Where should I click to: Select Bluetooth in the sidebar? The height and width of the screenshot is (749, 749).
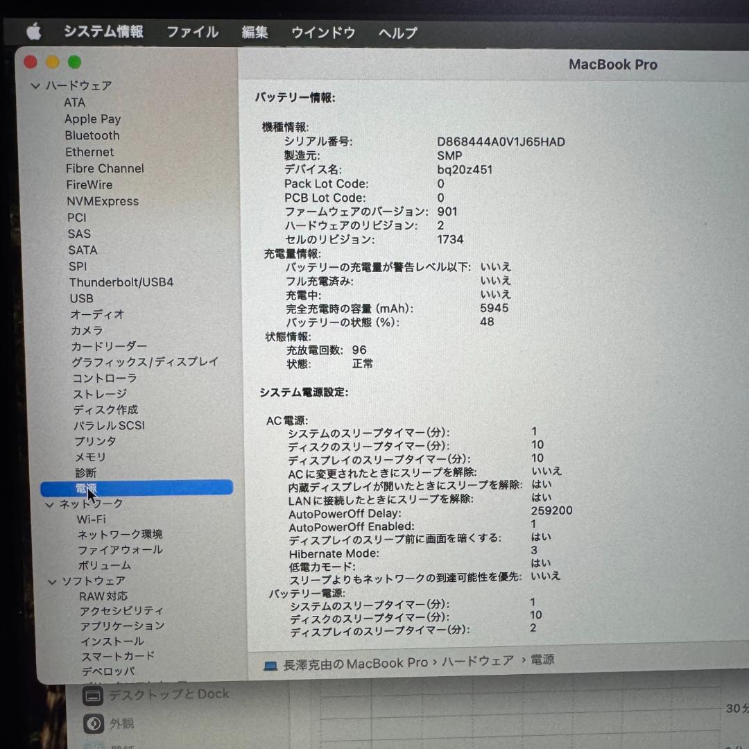click(x=92, y=135)
